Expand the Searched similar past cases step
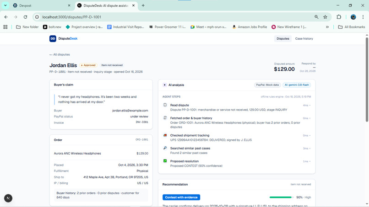369x207 pixels. pos(309,149)
